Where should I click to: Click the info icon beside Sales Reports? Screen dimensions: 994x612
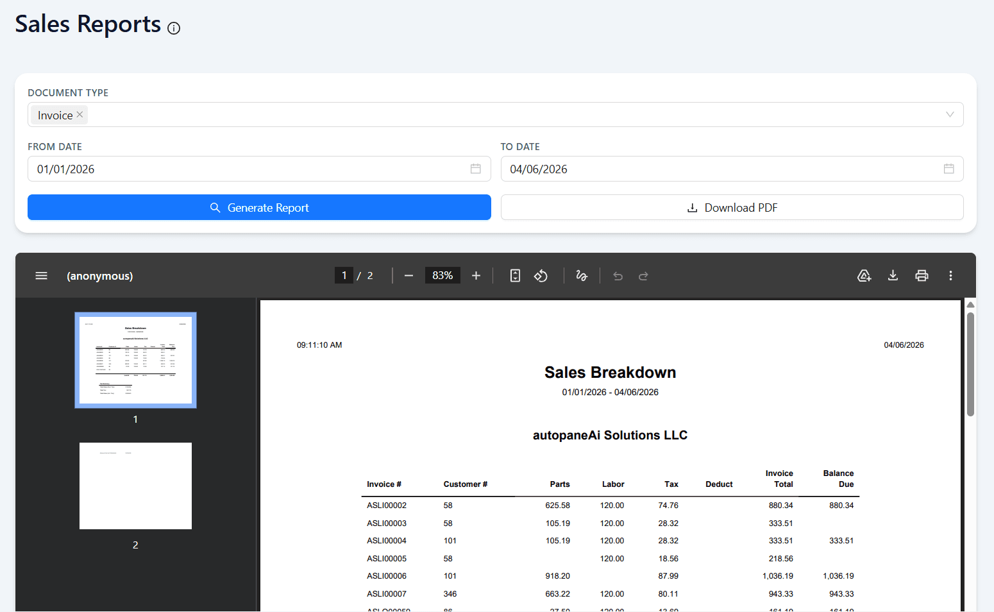click(174, 28)
